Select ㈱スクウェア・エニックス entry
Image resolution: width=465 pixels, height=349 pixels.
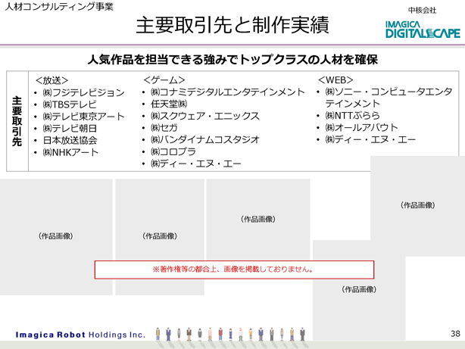(x=205, y=116)
